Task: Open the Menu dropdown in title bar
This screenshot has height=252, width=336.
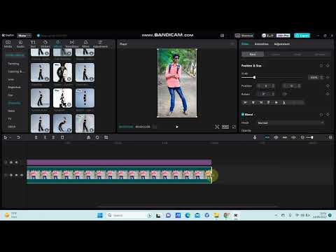Action: pyautogui.click(x=24, y=36)
